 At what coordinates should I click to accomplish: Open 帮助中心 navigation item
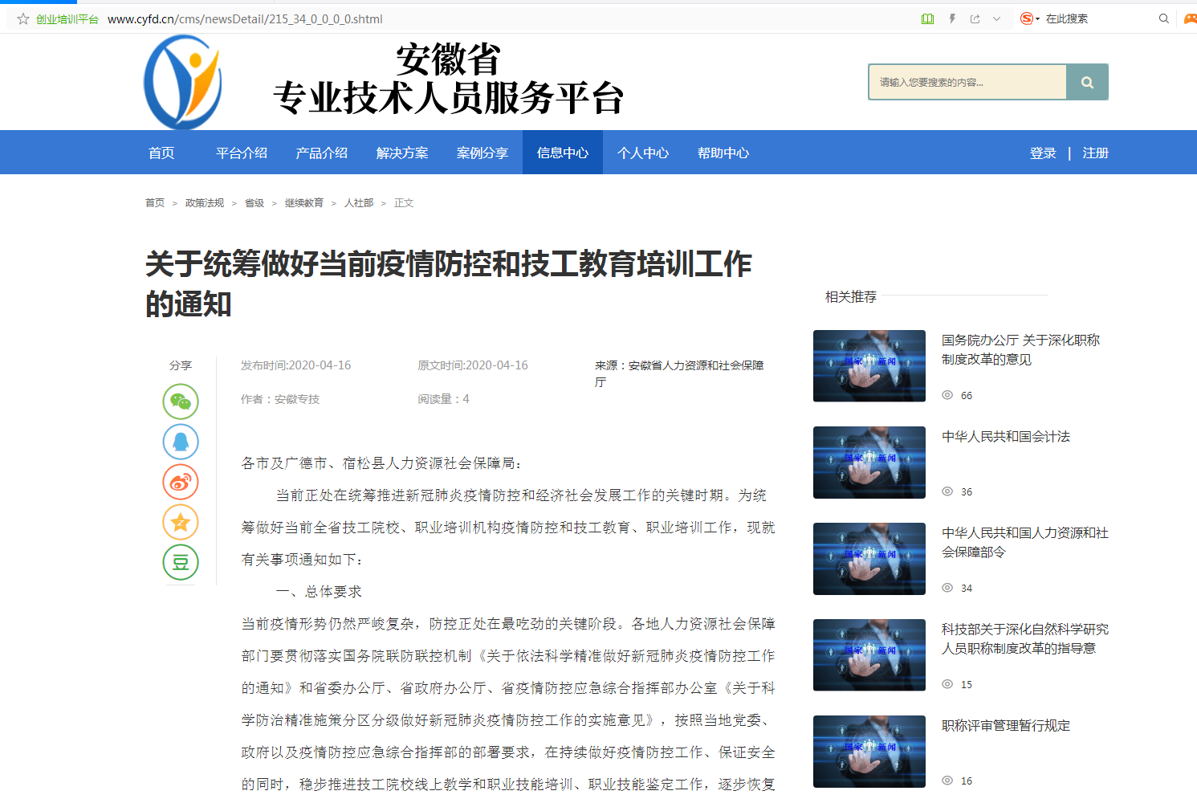723,153
